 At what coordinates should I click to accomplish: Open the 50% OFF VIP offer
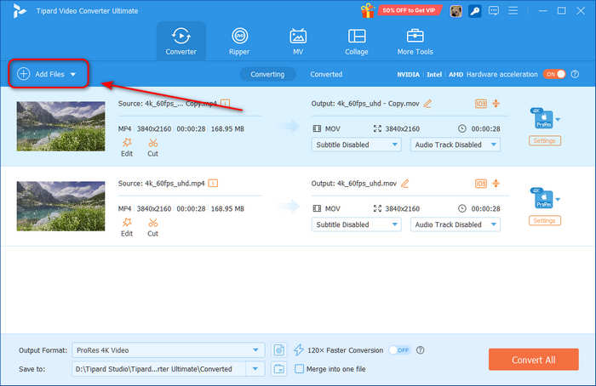point(410,10)
